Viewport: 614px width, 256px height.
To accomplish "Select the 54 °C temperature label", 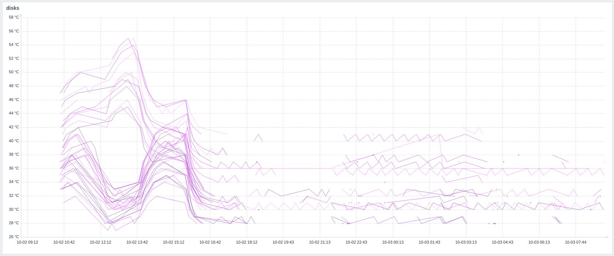I will pos(14,45).
